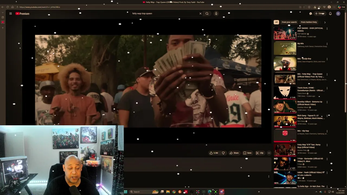Open options menu for My Mix
347x195 pixels.
[327, 44]
